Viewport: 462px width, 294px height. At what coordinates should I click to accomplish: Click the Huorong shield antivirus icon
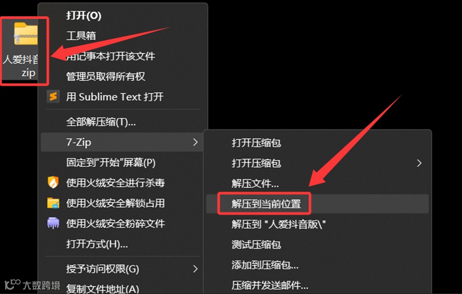coord(53,183)
